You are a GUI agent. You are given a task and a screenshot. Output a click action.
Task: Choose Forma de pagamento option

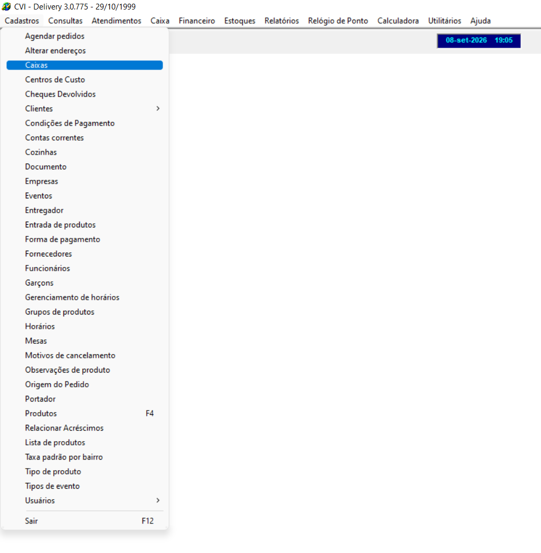pyautogui.click(x=84, y=240)
